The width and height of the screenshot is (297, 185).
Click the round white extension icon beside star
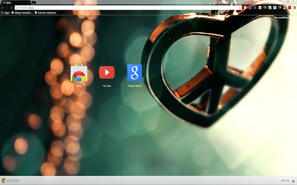pos(245,8)
